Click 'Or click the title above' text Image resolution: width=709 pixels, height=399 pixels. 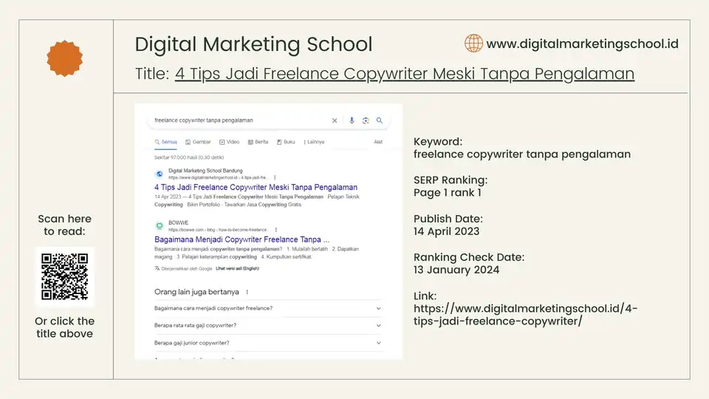65,327
